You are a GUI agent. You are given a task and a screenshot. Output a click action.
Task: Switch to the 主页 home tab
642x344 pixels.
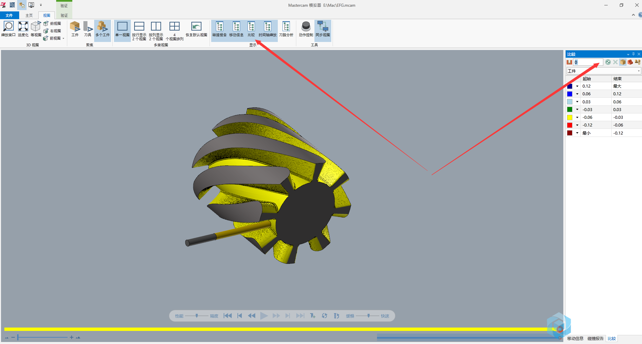(29, 15)
